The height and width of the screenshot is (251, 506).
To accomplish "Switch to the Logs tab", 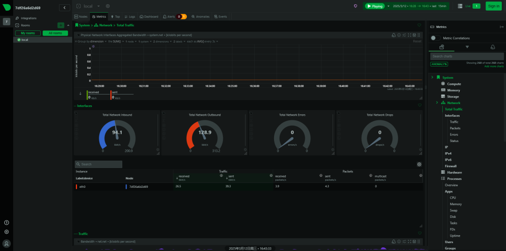I will 130,16.
